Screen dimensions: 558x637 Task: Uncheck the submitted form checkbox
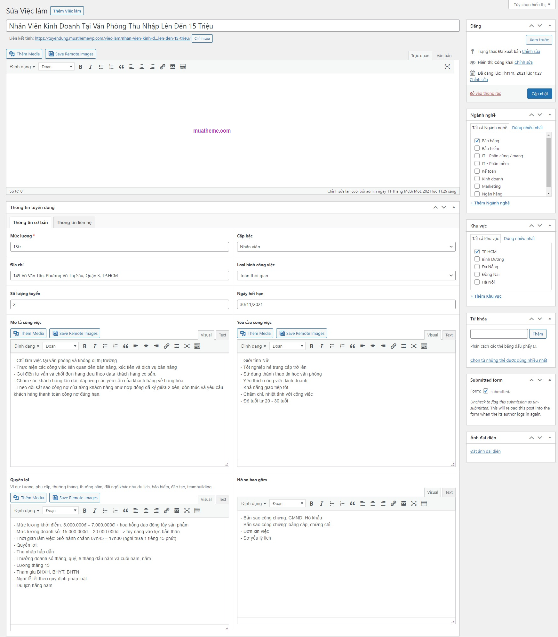click(x=486, y=391)
